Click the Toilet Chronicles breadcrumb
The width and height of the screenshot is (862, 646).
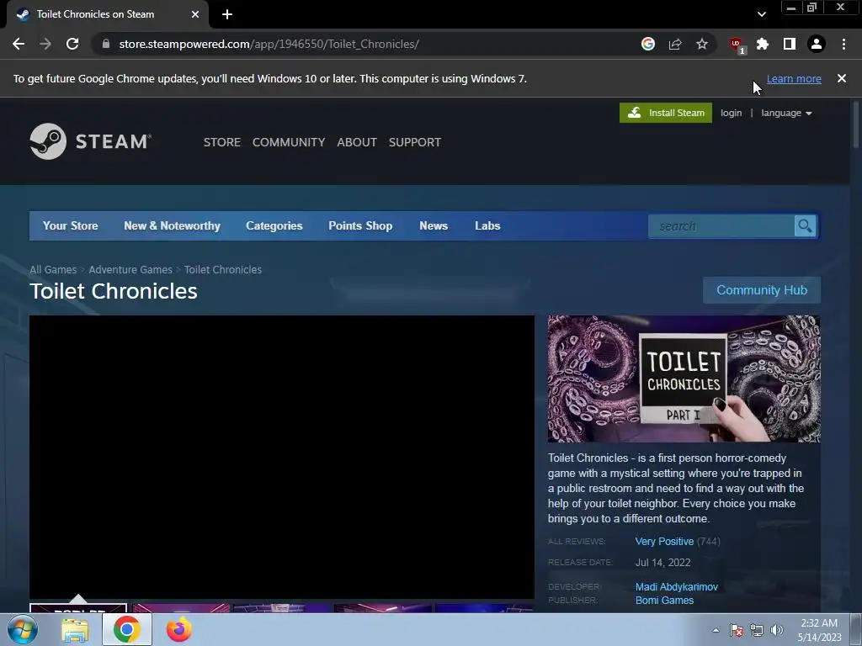(x=223, y=270)
